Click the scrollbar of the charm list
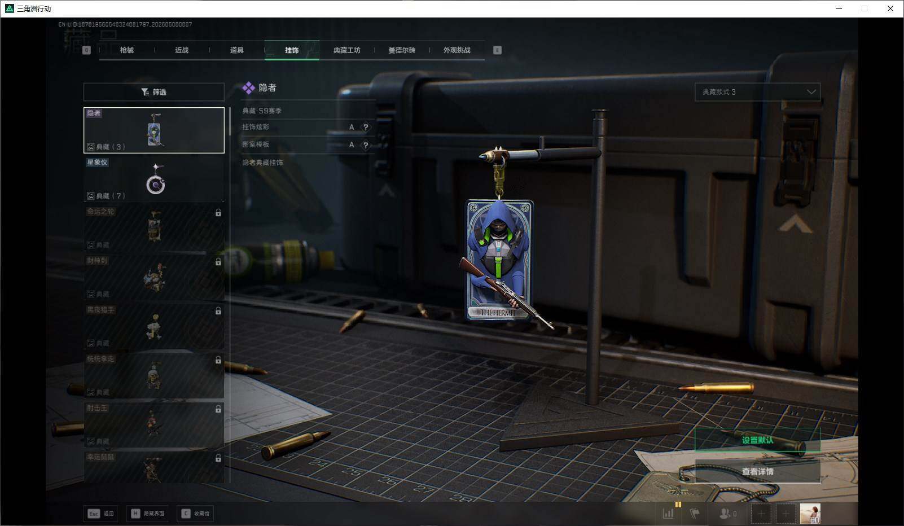Viewport: 904px width, 526px height. tap(230, 121)
